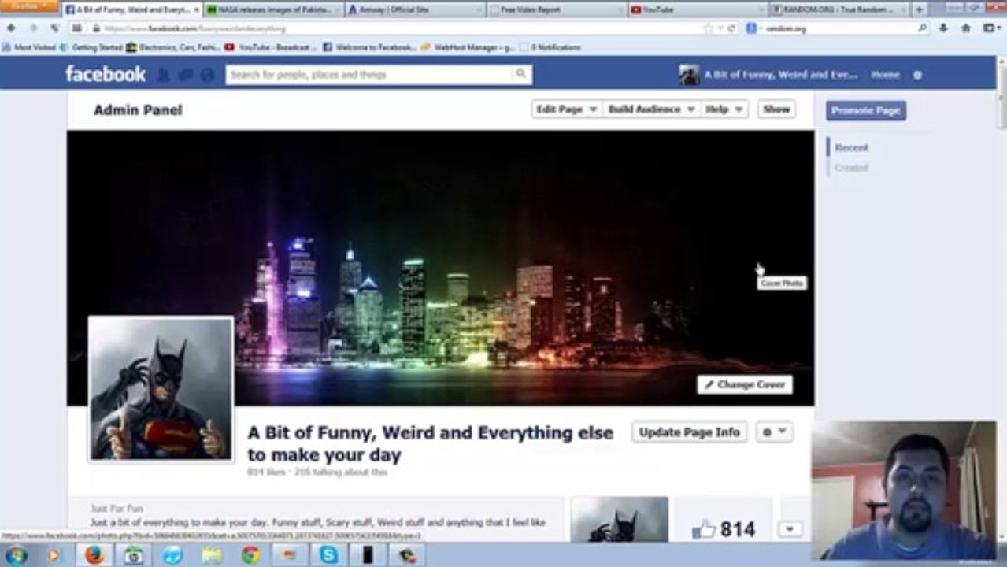Open the 0 Notifications bookmark

coord(550,47)
